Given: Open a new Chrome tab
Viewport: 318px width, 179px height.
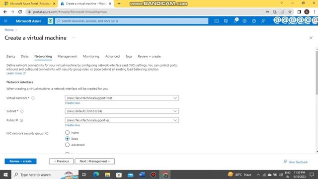Looking at the screenshot, I should tap(119, 3).
